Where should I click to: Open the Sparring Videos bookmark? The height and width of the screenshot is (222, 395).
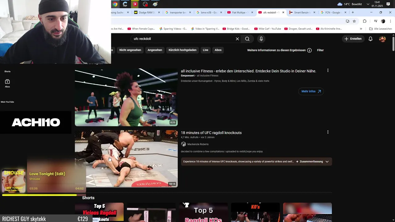(173, 29)
